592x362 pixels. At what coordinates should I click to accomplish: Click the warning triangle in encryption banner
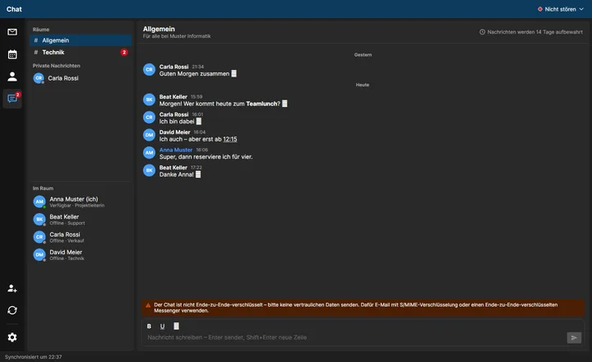click(148, 305)
